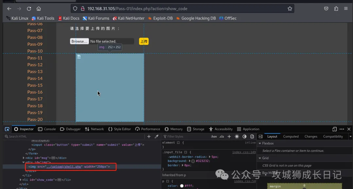Open the Pass-11 link in sidebar
353x189 pixels.
[x=35, y=58]
